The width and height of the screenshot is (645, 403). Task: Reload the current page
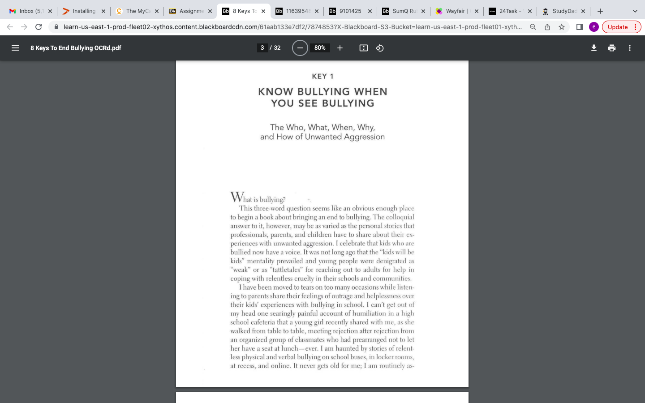click(x=39, y=27)
